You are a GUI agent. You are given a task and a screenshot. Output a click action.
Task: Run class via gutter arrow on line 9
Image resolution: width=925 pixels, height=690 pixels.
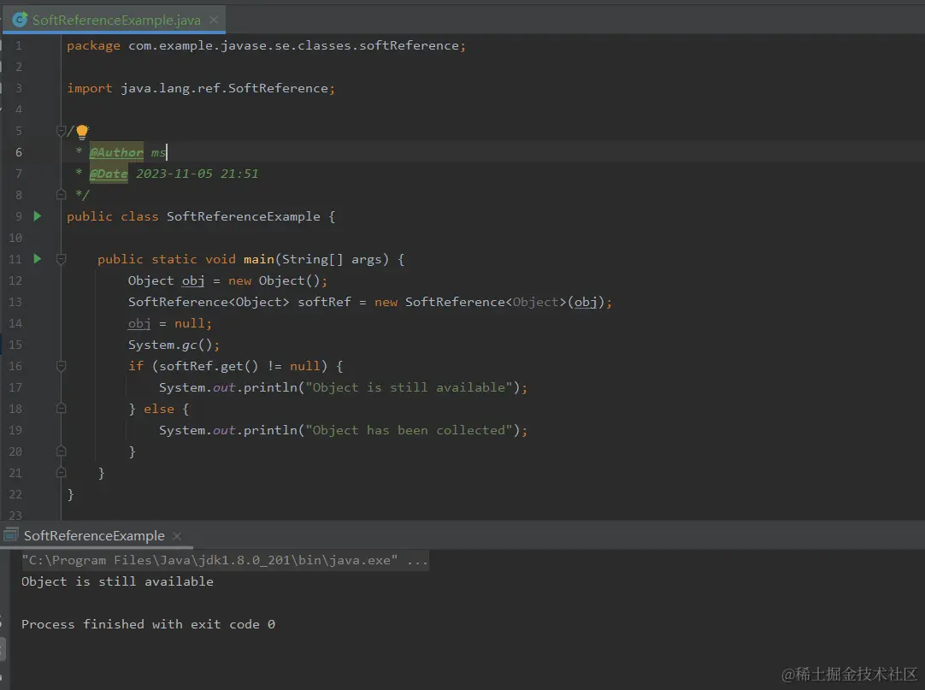click(x=37, y=216)
